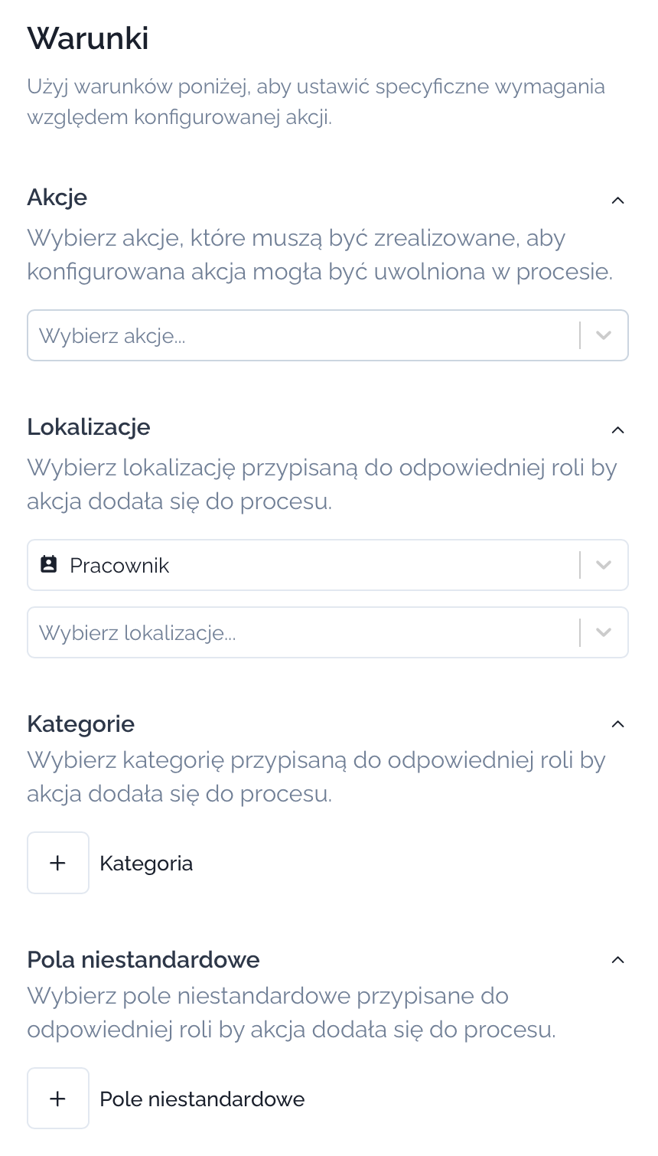658x1156 pixels.
Task: Click the Lokalizacje section heading
Action: [89, 427]
